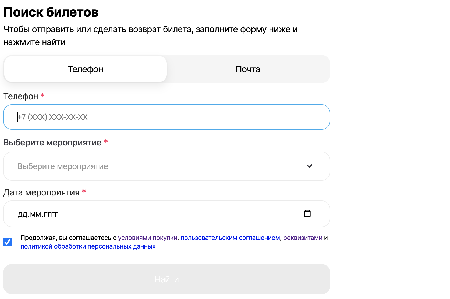Click the Телефон field label with asterisk
450x299 pixels.
[x=21, y=96]
